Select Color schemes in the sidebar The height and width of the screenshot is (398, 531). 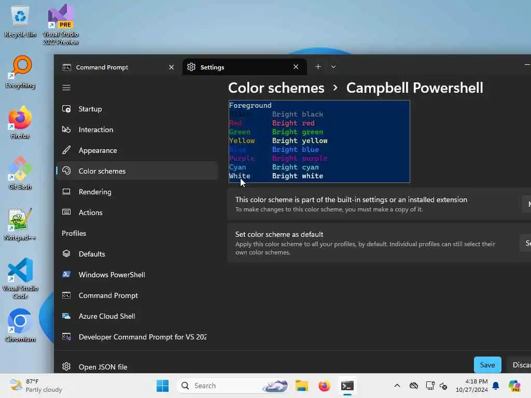point(137,171)
